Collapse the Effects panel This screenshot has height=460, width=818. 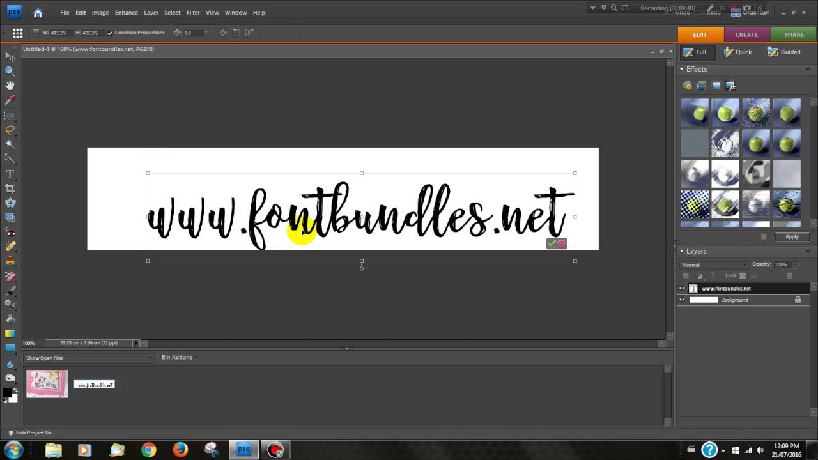pyautogui.click(x=682, y=69)
